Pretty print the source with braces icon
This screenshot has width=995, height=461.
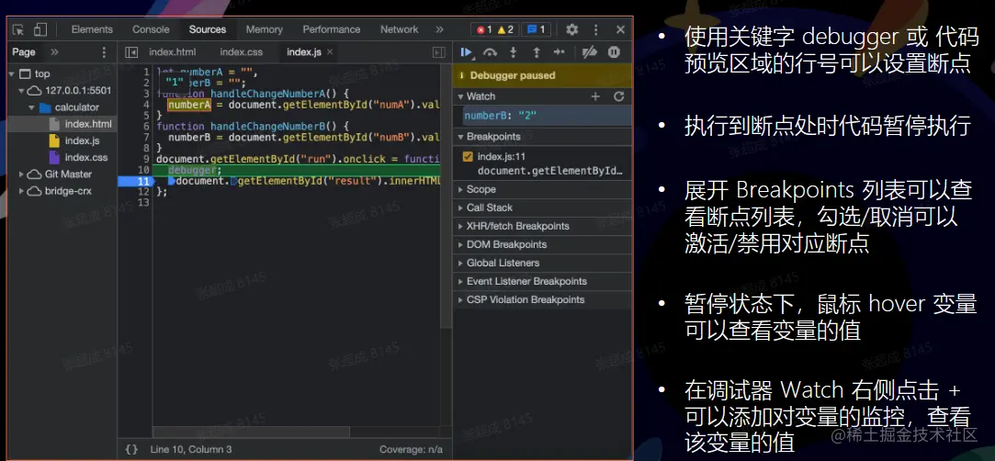click(131, 450)
